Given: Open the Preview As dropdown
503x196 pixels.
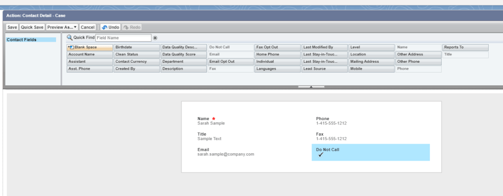Looking at the screenshot, I should click(x=62, y=27).
